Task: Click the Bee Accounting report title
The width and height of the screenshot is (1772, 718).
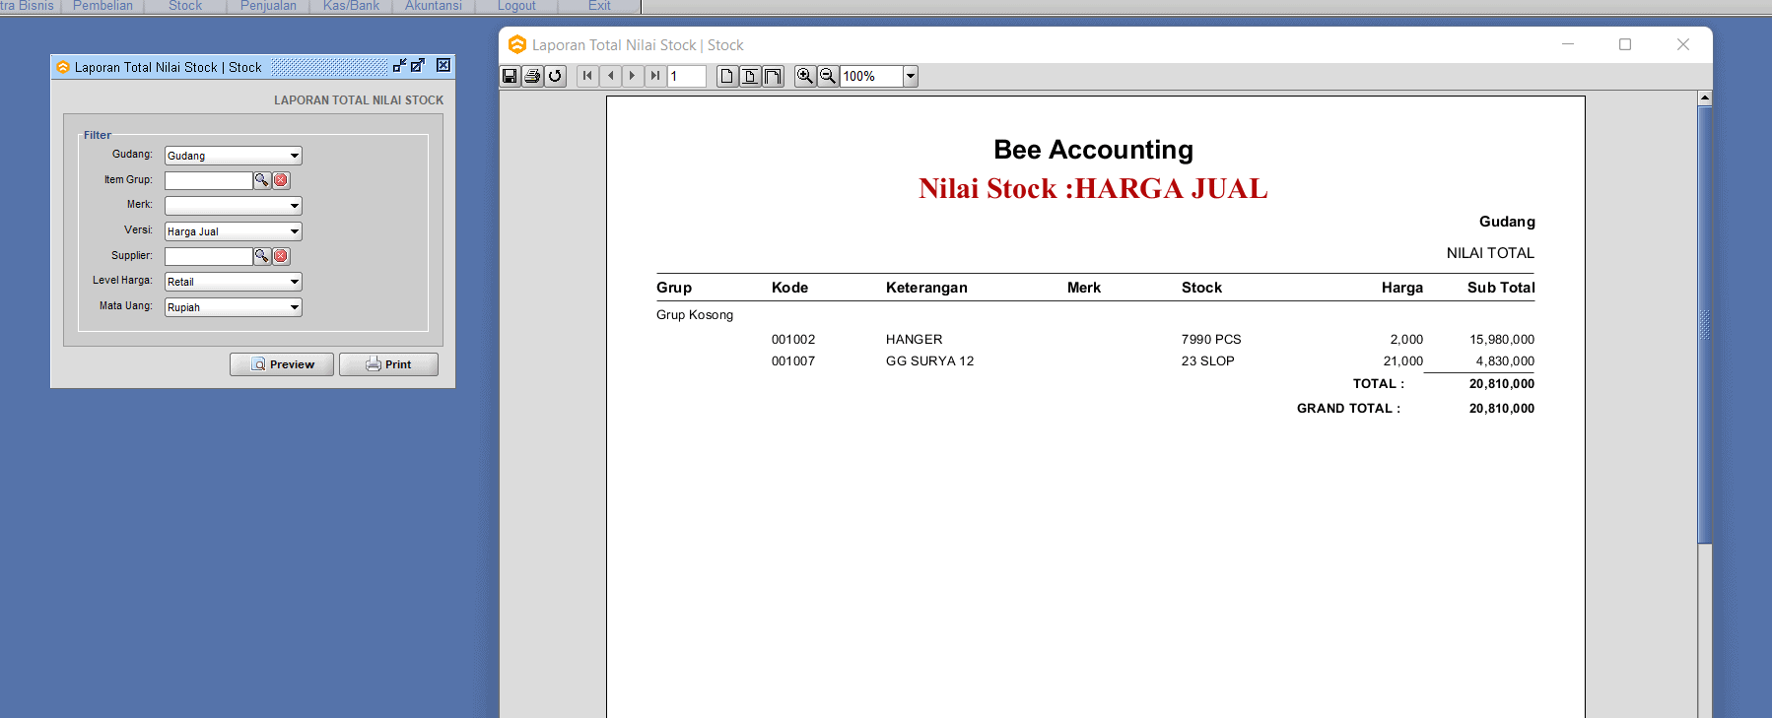Action: tap(1093, 150)
